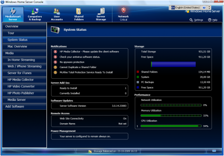The height and width of the screenshot is (156, 224).
Task: Open the Help link
Action: (213, 20)
